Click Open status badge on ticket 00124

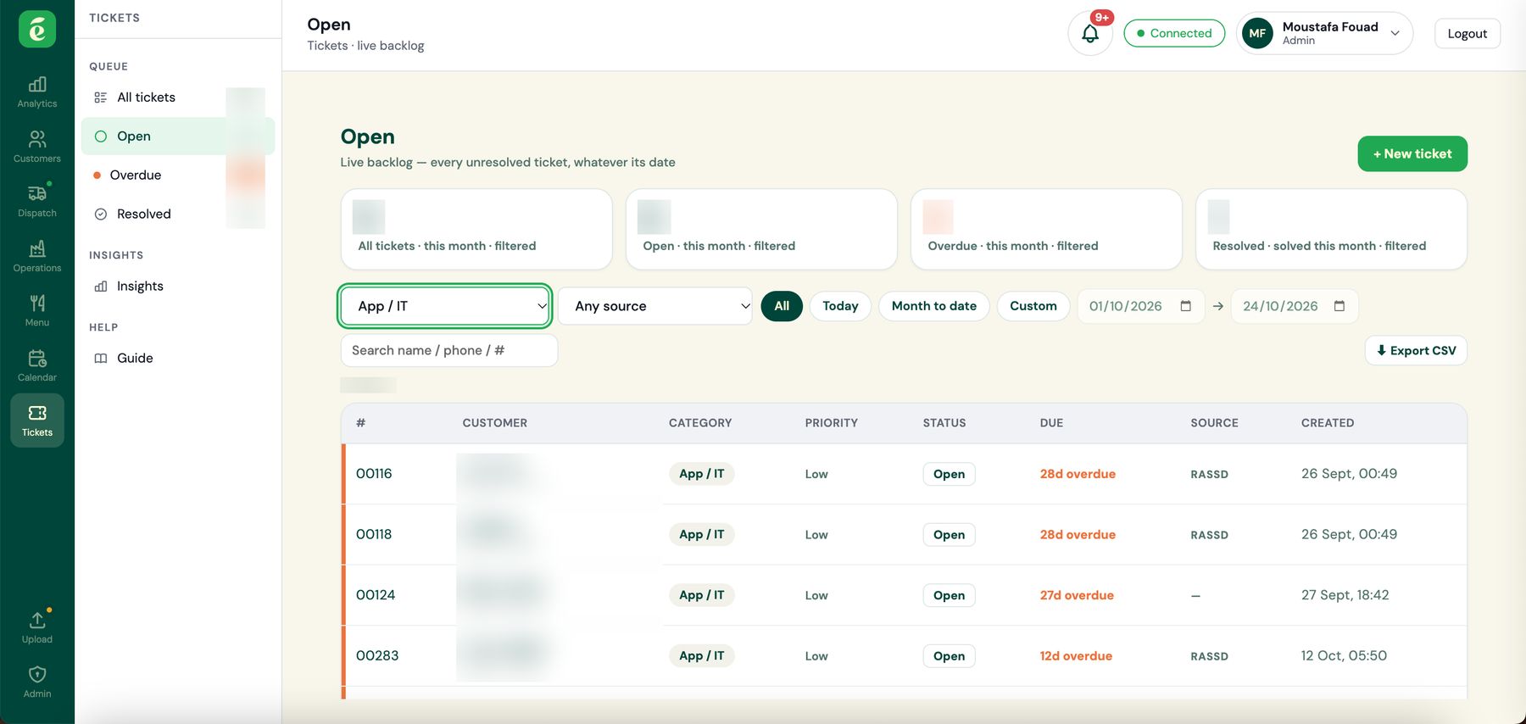tap(949, 596)
